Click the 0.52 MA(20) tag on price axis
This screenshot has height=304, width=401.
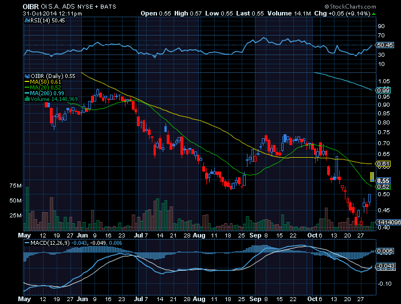[x=383, y=187]
